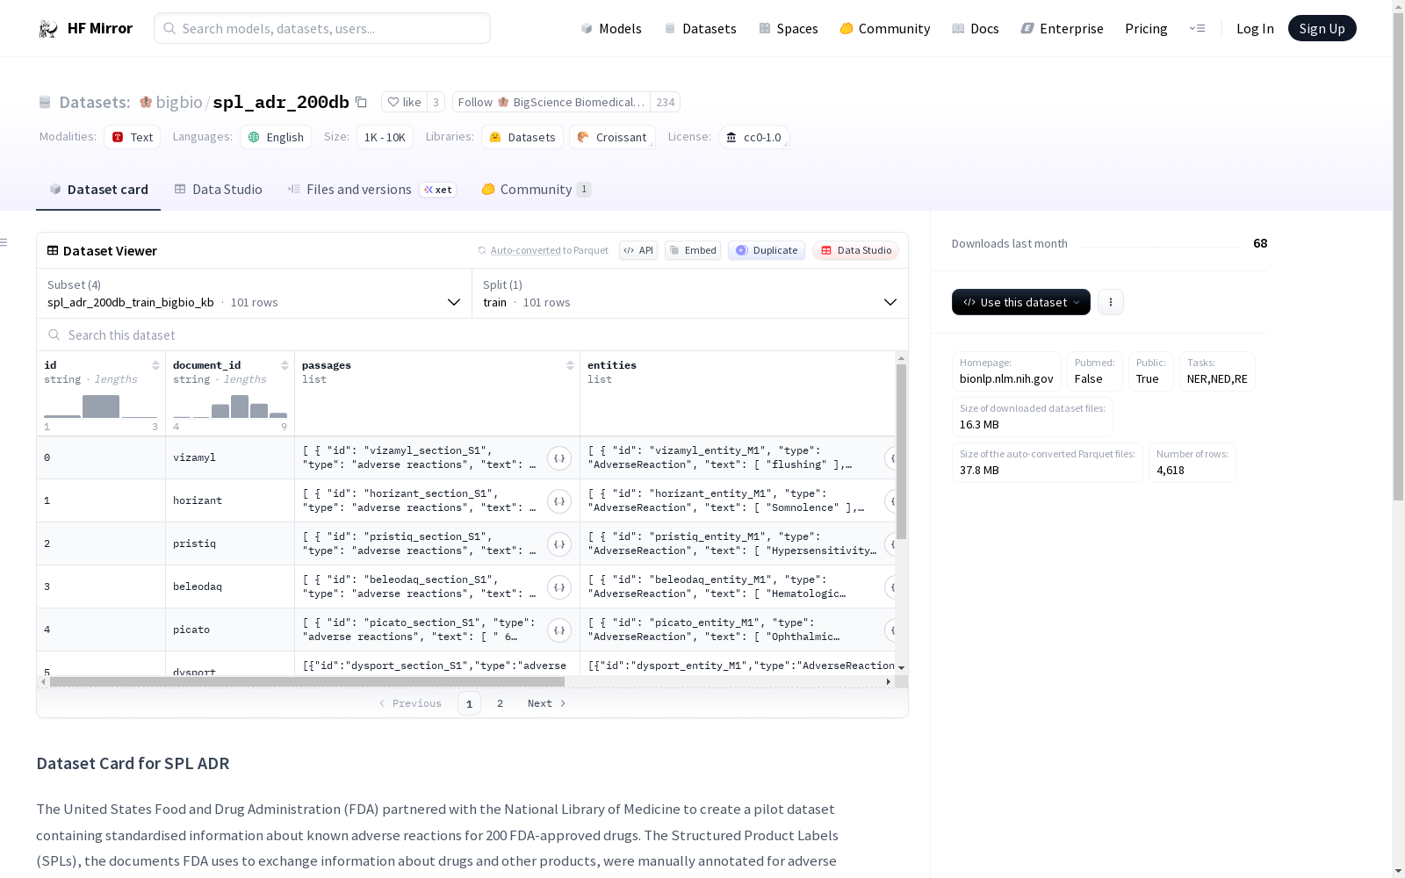Sort the document_id column
This screenshot has width=1405, height=878.
pyautogui.click(x=285, y=365)
